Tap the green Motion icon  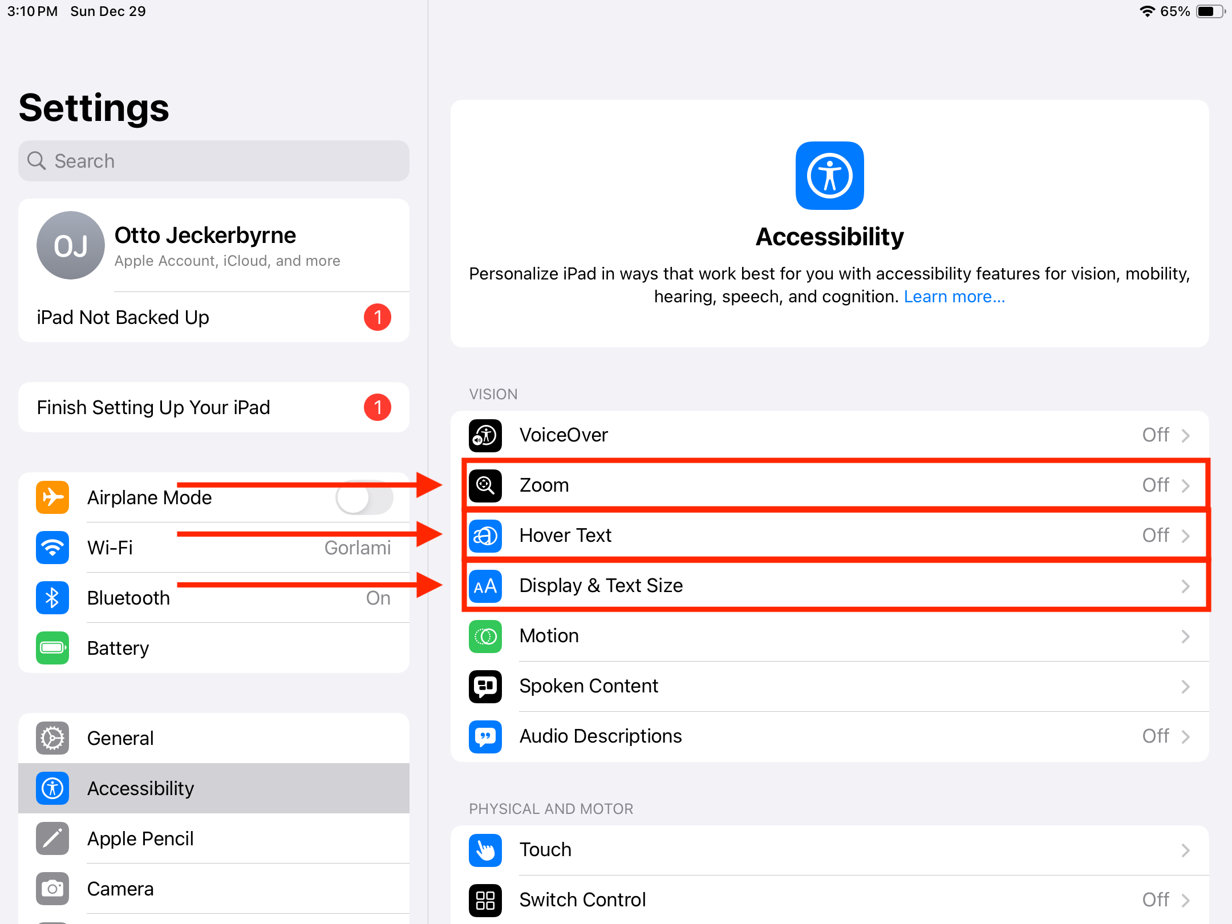[x=485, y=636]
